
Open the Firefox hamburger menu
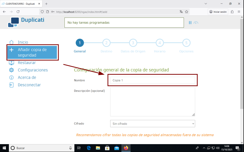[239, 12]
